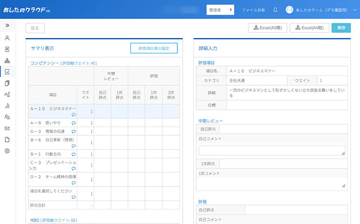Expand the account menu chevron
360x224 pixels.
(355, 10)
